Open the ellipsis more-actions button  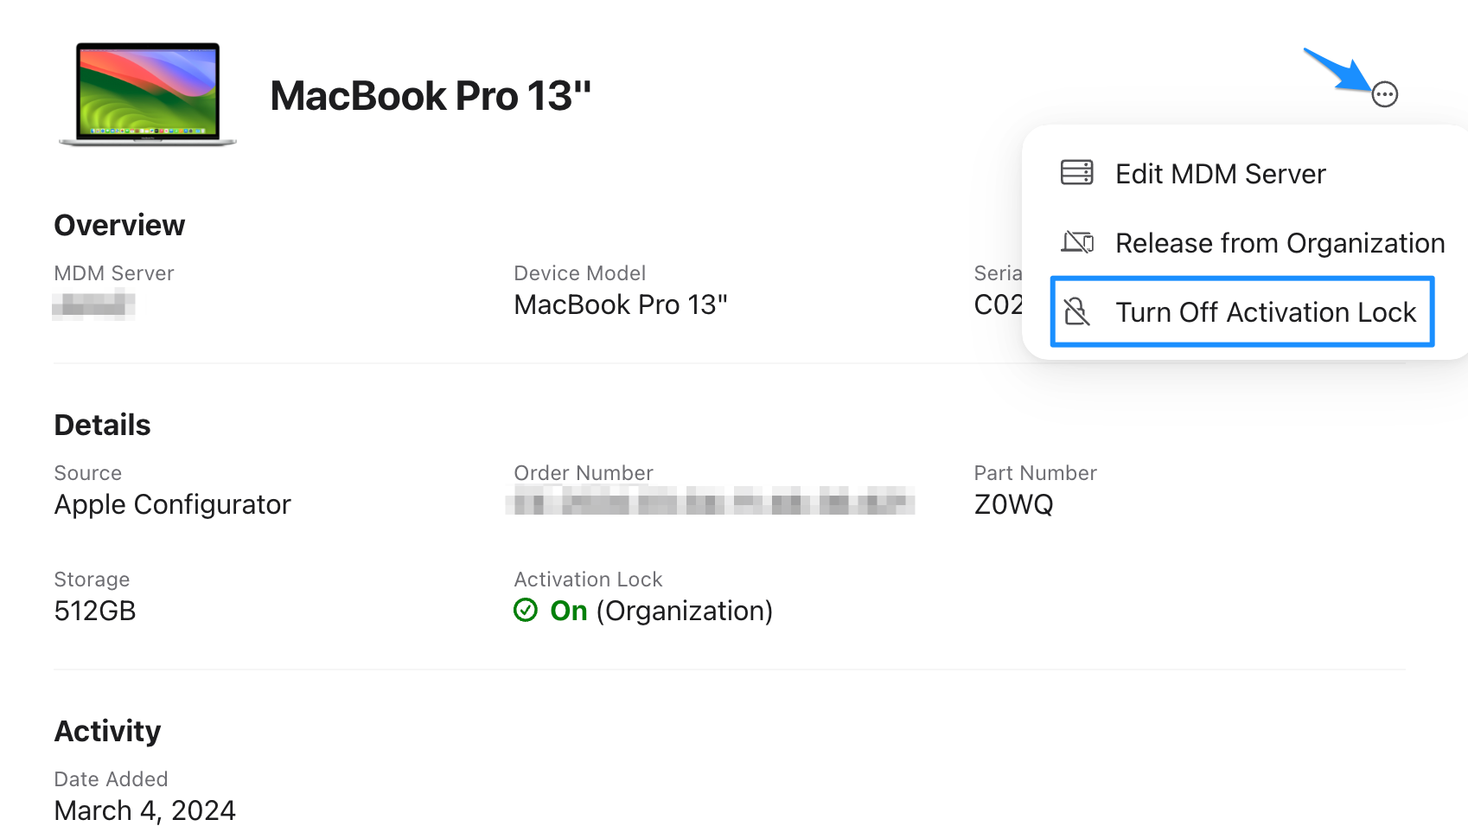1384,94
